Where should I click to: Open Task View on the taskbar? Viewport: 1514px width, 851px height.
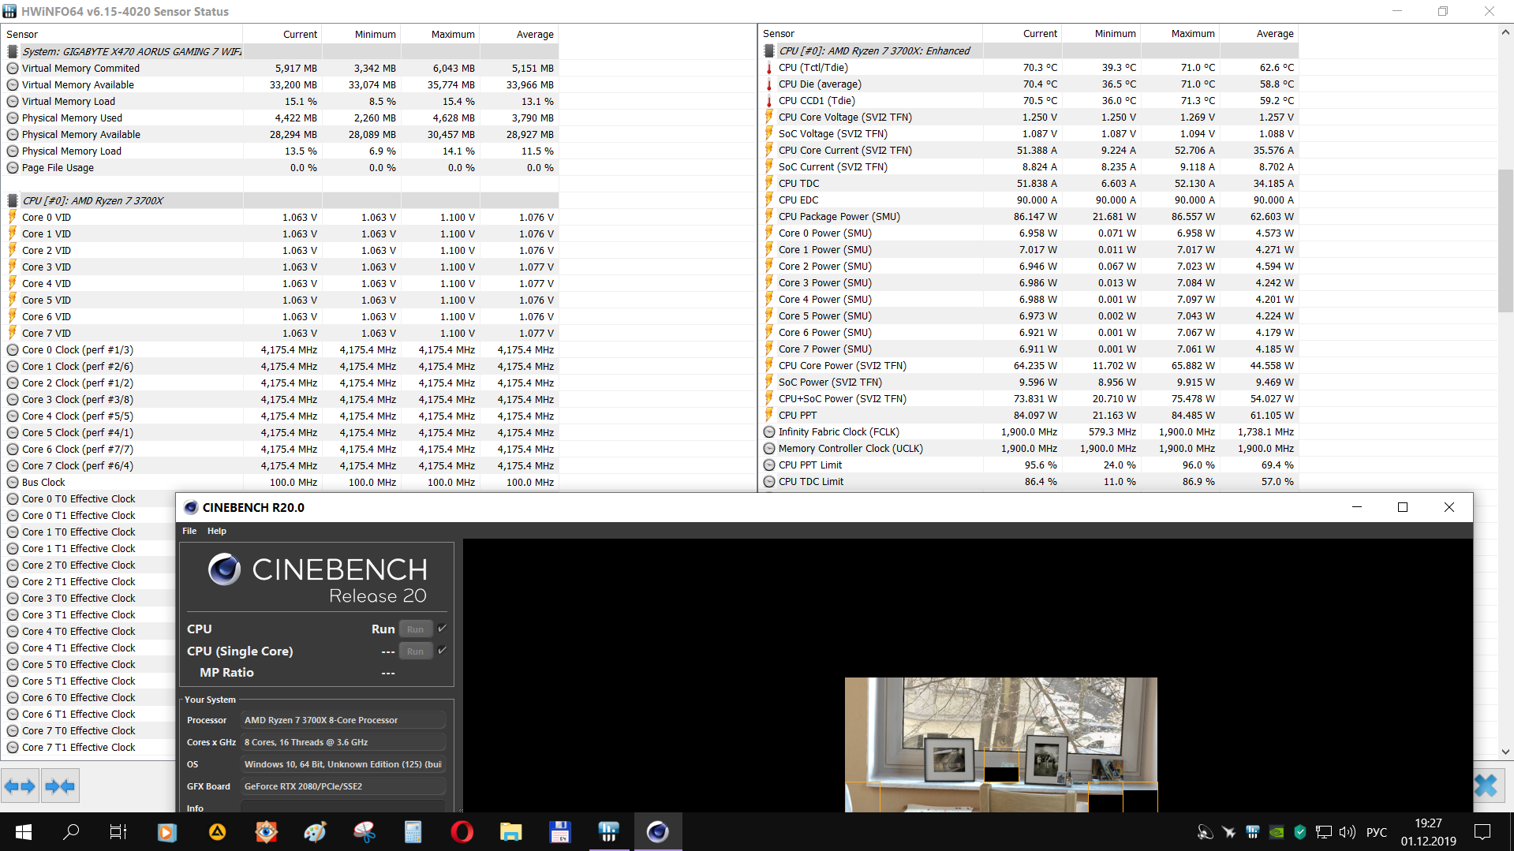click(118, 831)
